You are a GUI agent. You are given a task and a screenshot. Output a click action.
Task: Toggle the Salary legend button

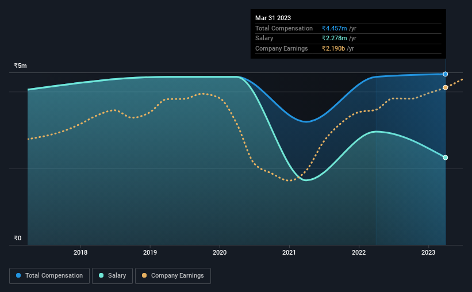coord(112,276)
